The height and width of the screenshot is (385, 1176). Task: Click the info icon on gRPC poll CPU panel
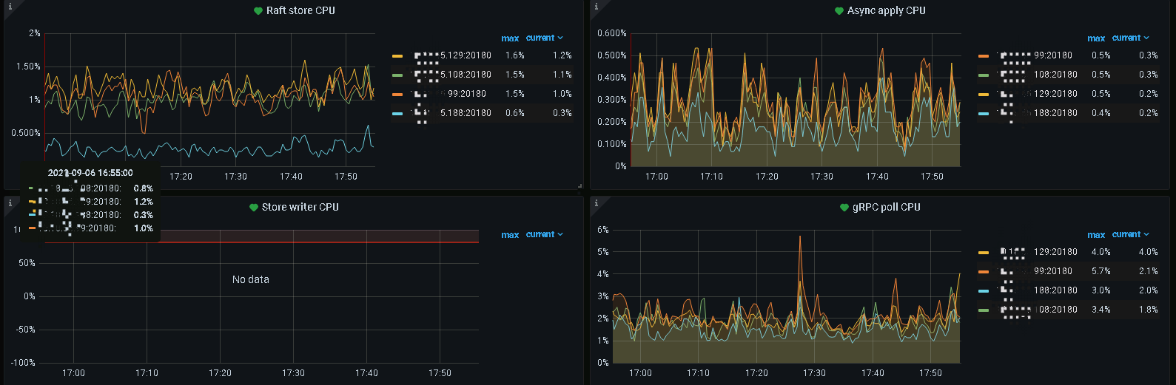(x=596, y=203)
